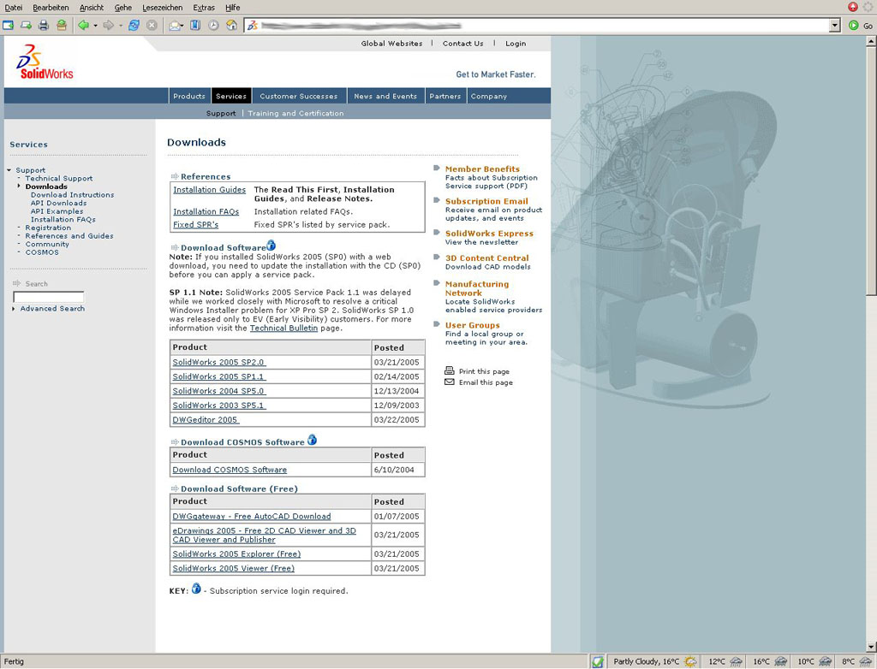Click the grey forward arrow icon
This screenshot has height=669, width=877.
tap(109, 25)
